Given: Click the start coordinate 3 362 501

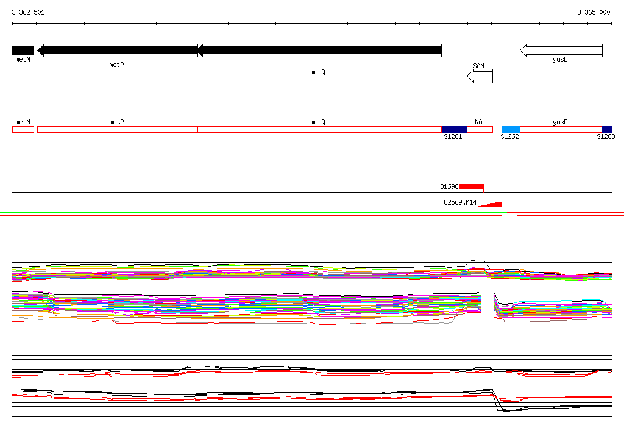Looking at the screenshot, I should click(x=28, y=12).
